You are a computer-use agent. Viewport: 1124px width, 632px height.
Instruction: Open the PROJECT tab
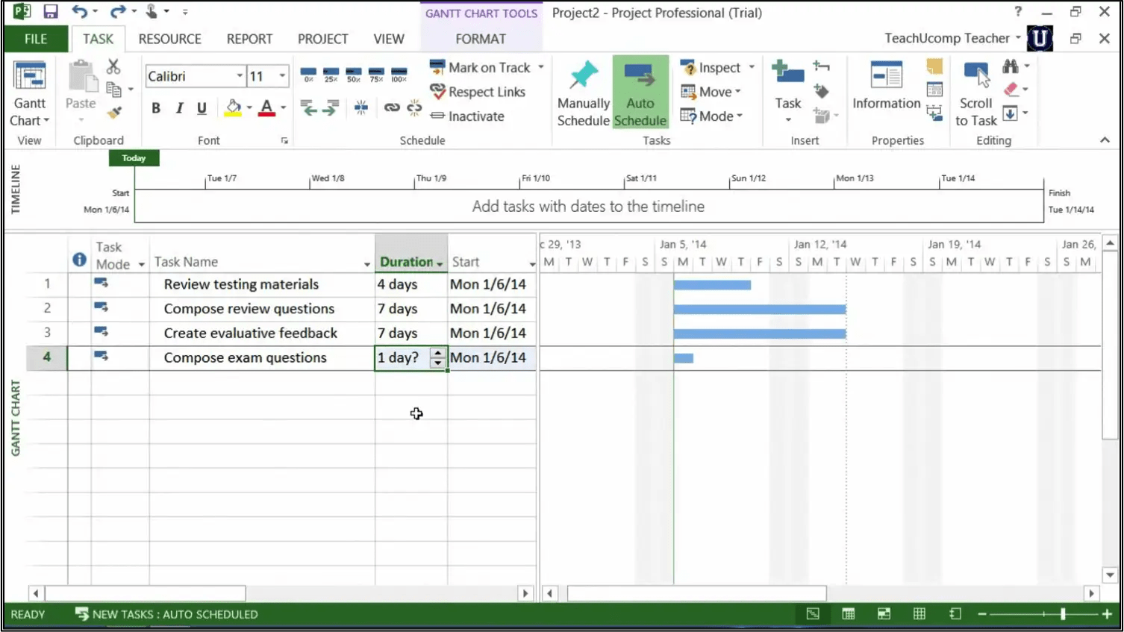[322, 39]
